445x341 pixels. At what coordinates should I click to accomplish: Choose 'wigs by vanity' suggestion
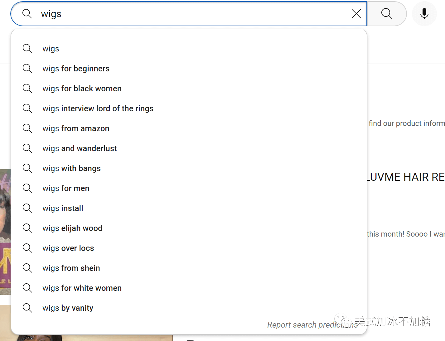tap(68, 308)
